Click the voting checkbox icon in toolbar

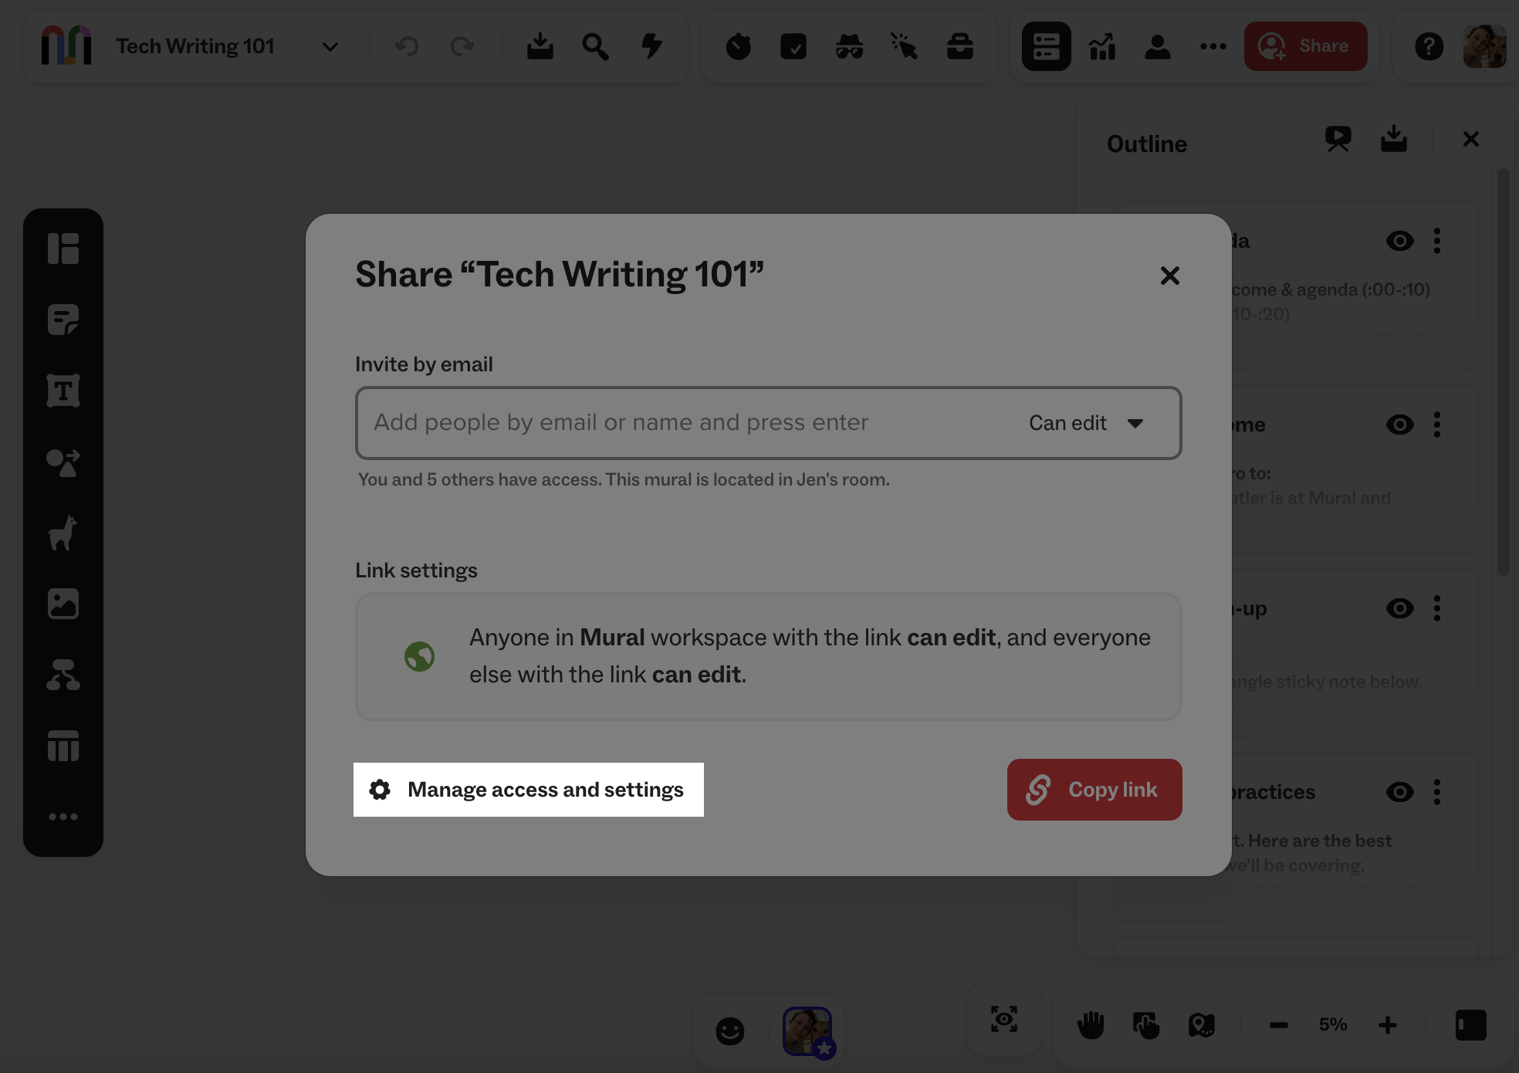pos(793,46)
